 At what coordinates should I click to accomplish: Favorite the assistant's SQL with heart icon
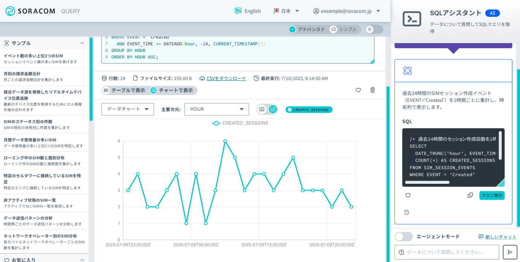408,195
